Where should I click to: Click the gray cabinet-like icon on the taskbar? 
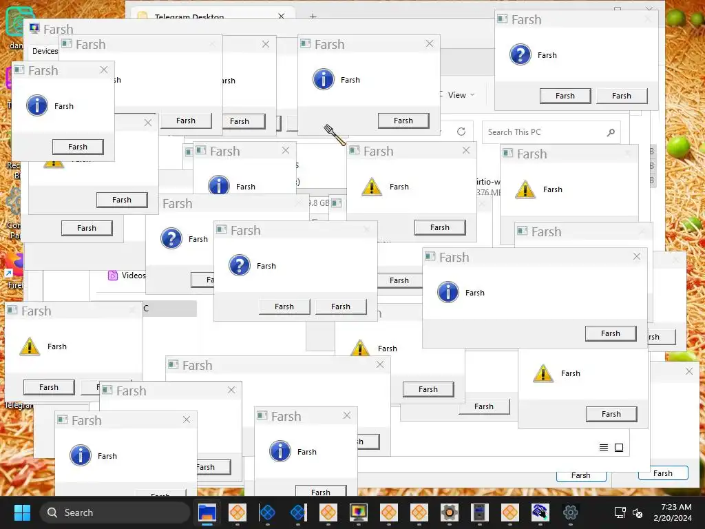coord(479,512)
